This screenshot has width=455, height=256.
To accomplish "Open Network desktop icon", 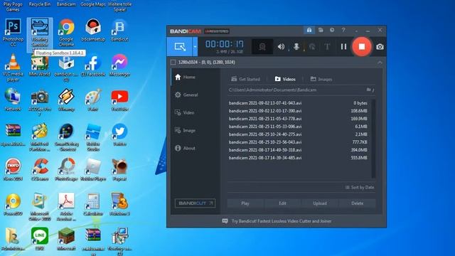I will [x=13, y=100].
